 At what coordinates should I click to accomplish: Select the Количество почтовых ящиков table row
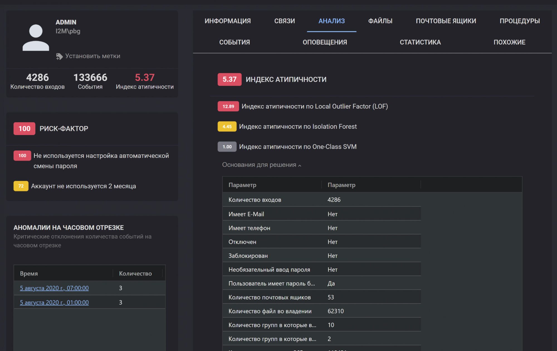tap(321, 297)
